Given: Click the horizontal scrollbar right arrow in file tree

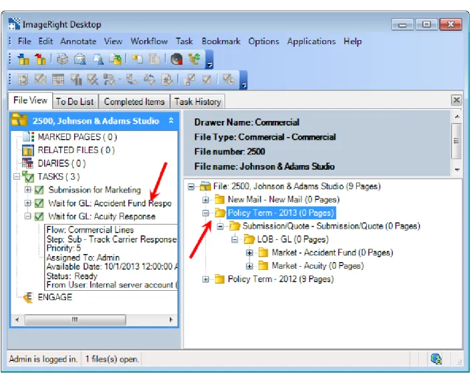Looking at the screenshot, I should click(x=171, y=320).
